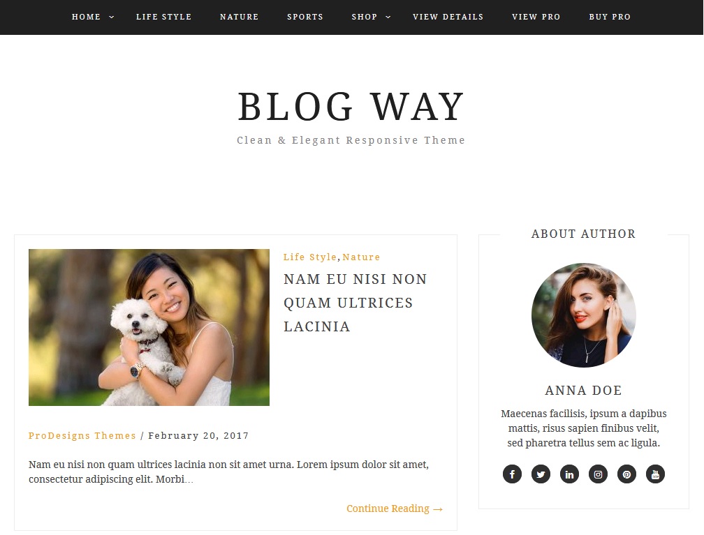This screenshot has height=535, width=704.
Task: Open the YouTube social icon
Action: (656, 474)
